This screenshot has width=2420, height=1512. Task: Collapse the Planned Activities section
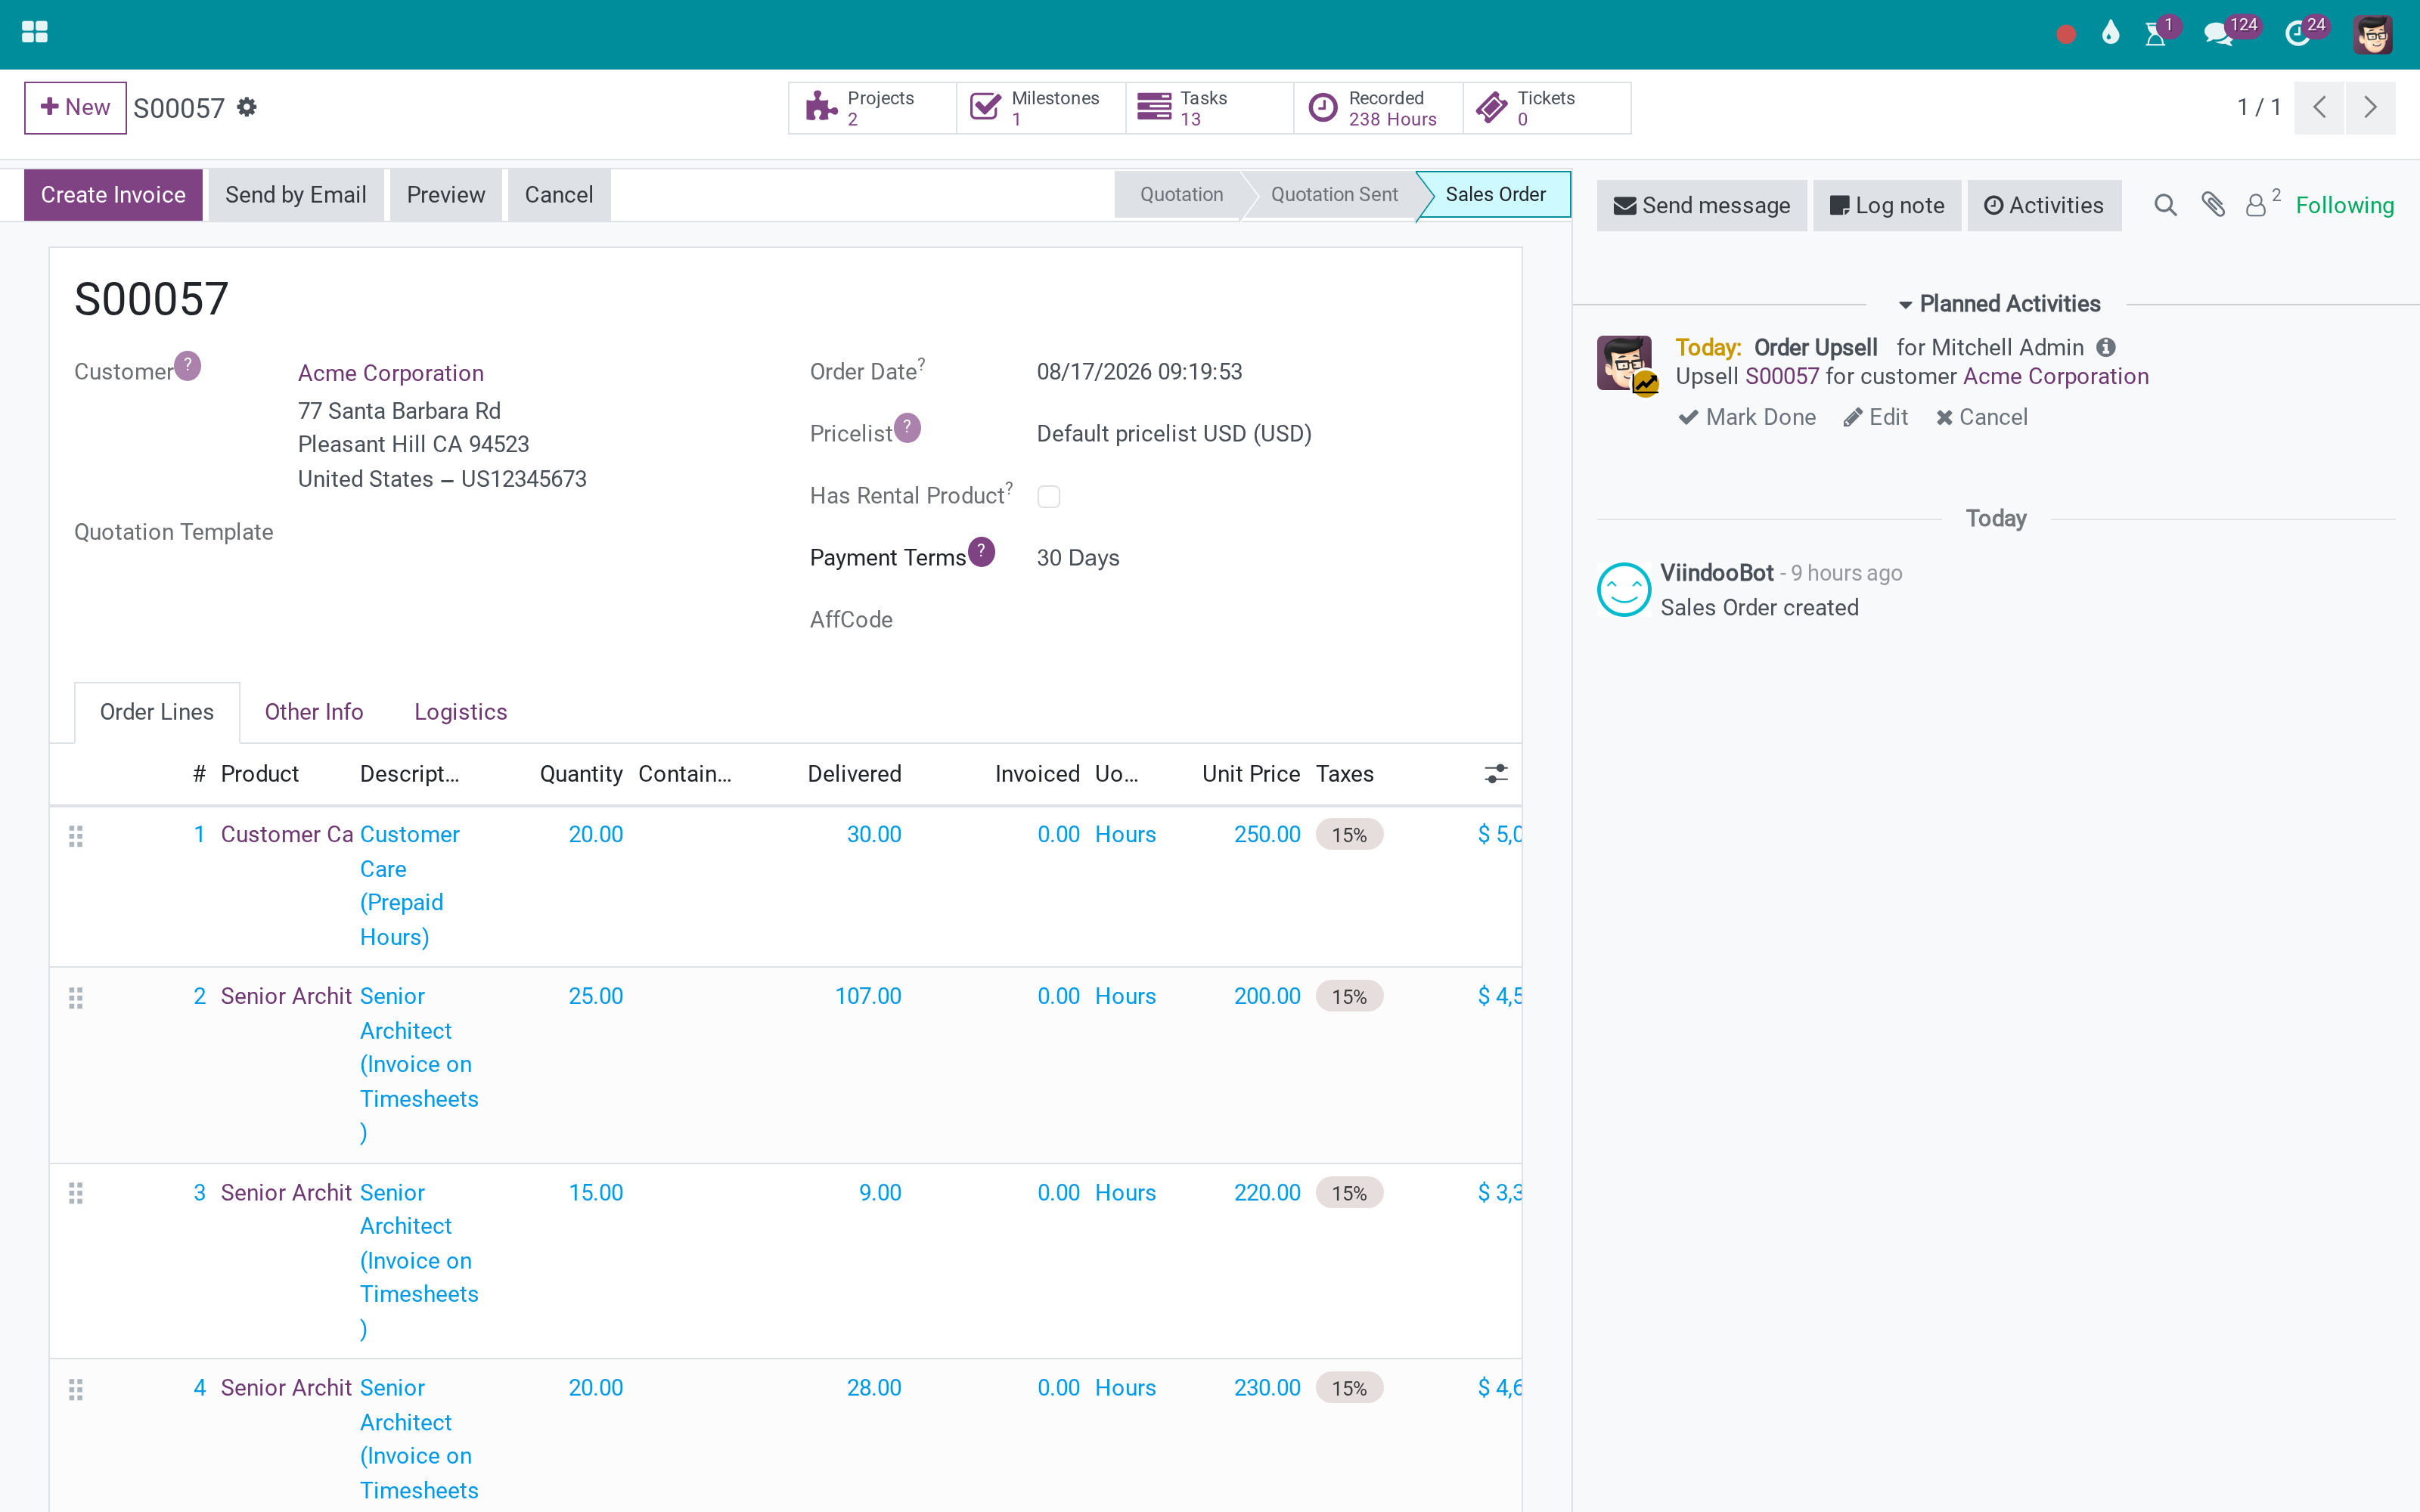2000,304
